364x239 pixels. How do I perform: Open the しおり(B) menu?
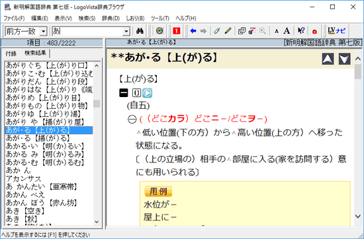[135, 18]
